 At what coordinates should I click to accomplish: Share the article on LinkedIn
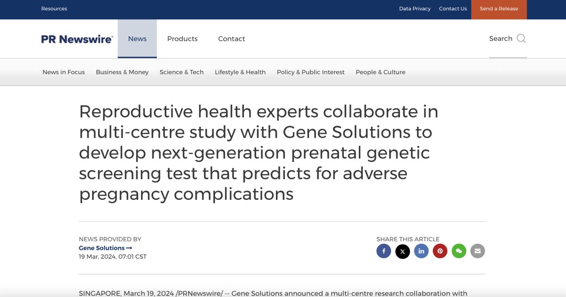point(421,251)
